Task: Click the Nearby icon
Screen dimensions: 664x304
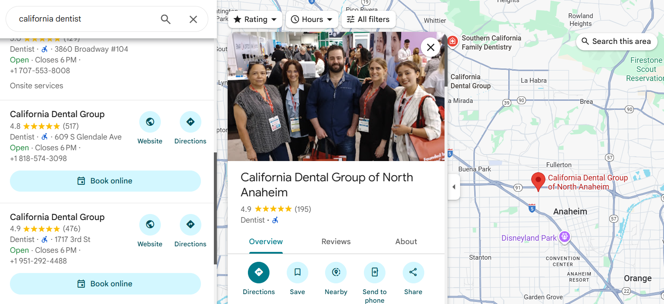Action: click(x=336, y=273)
